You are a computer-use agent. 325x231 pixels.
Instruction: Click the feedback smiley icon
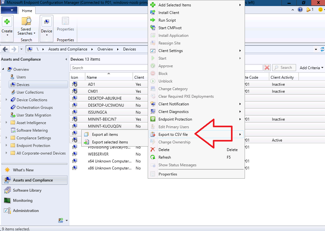(321, 10)
